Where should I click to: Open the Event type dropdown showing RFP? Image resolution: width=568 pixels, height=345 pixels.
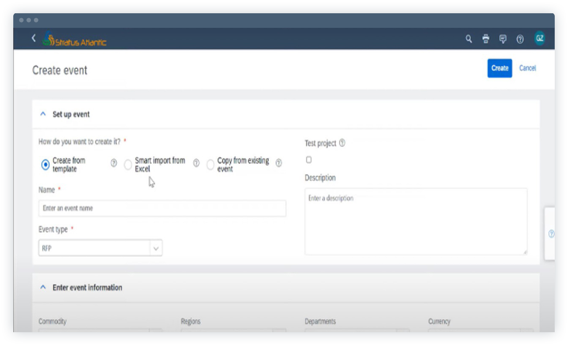[156, 248]
